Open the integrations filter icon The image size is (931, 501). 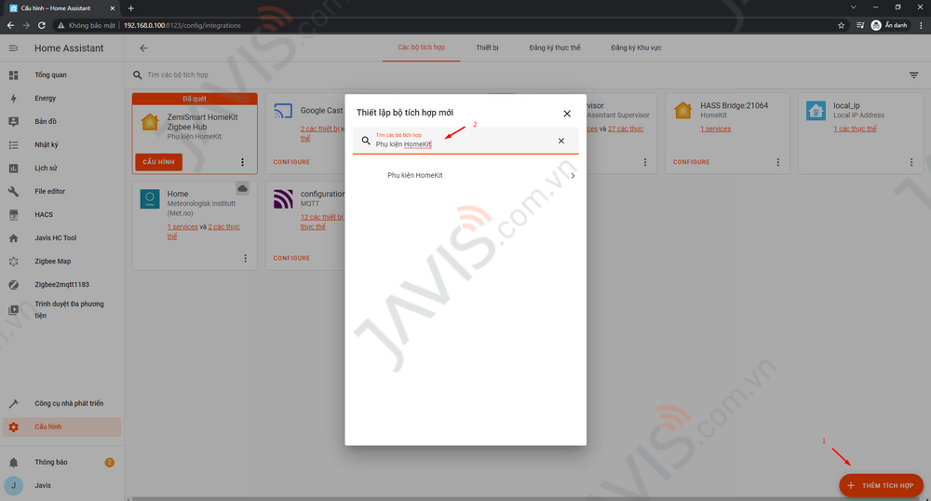tap(914, 74)
